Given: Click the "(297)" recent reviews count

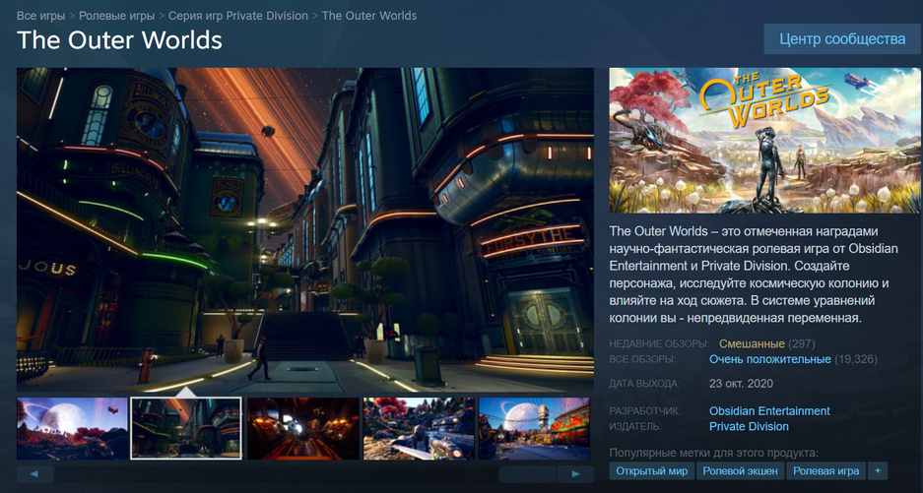Looking at the screenshot, I should (802, 343).
